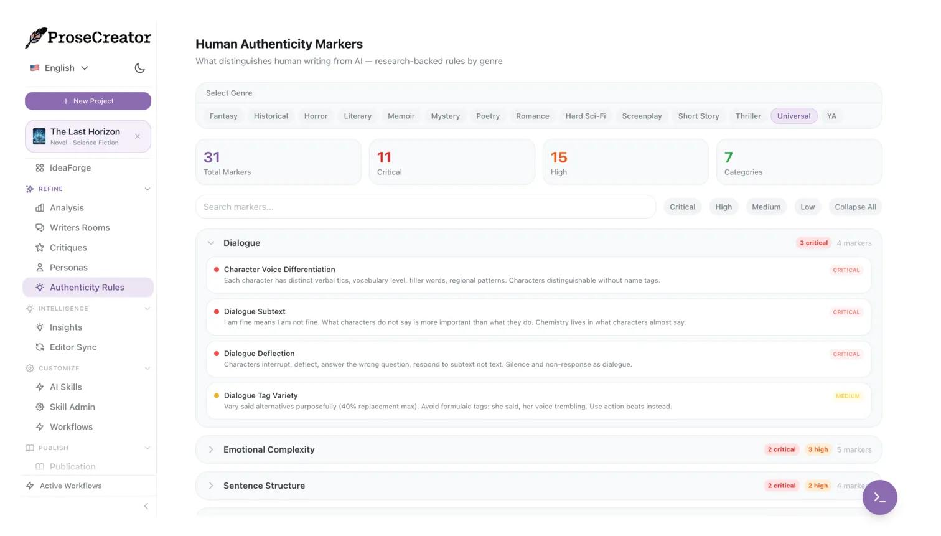Click the ProseCreator feather logo
941x536 pixels.
pos(36,37)
